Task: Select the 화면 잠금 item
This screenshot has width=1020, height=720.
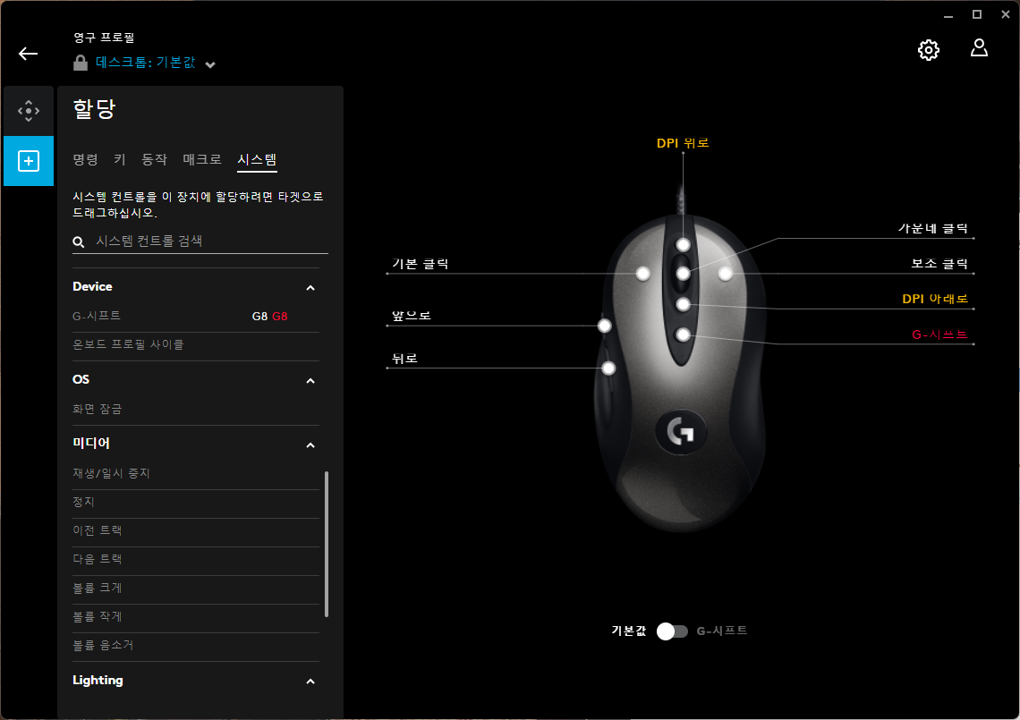Action: pos(196,409)
